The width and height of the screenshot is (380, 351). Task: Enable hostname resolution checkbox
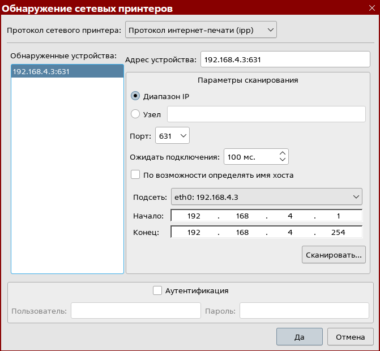tap(135, 175)
